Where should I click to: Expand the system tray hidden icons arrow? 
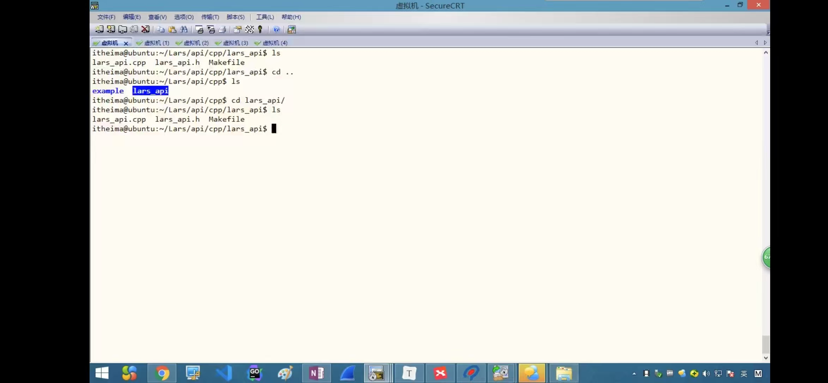634,373
